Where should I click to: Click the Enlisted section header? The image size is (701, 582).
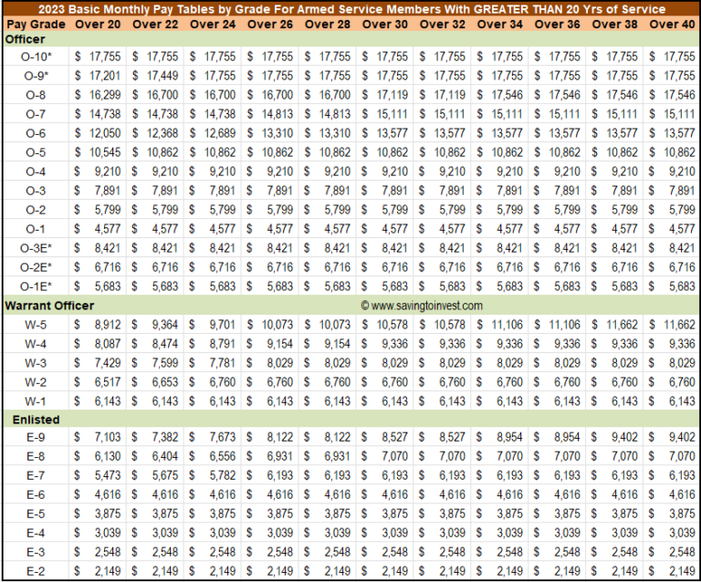point(36,420)
